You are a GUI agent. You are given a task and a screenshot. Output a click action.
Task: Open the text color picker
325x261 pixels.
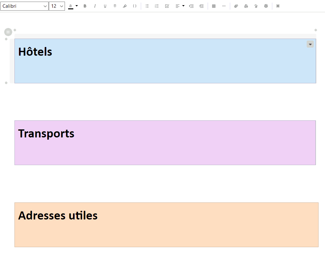71,6
